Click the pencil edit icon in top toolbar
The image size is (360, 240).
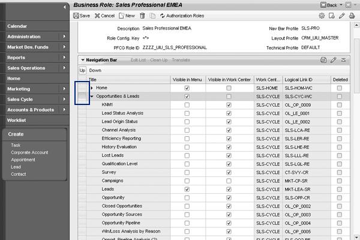coord(342,15)
